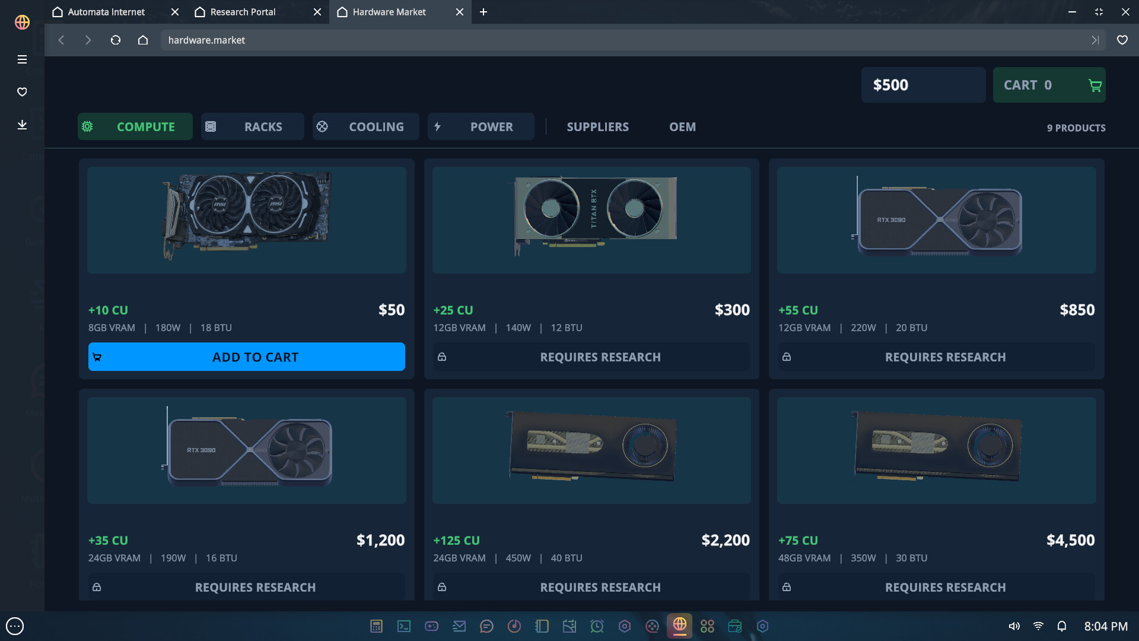Viewport: 1139px width, 641px height.
Task: Open the hamburger menu in the left sidebar
Action: click(22, 59)
